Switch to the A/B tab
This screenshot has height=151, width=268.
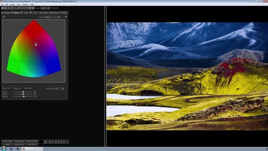(26, 13)
